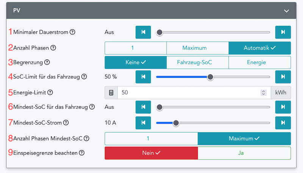Collapse the PV panel with the chevron

tap(287, 11)
